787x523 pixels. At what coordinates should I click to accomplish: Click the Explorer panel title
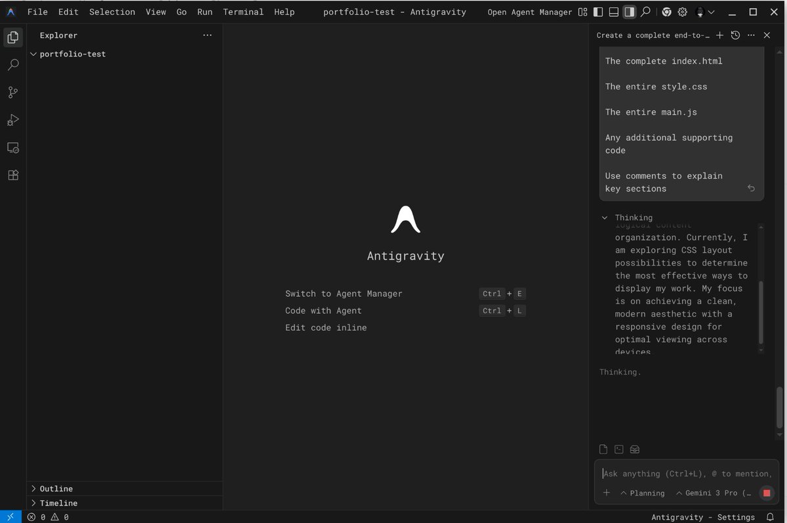58,35
